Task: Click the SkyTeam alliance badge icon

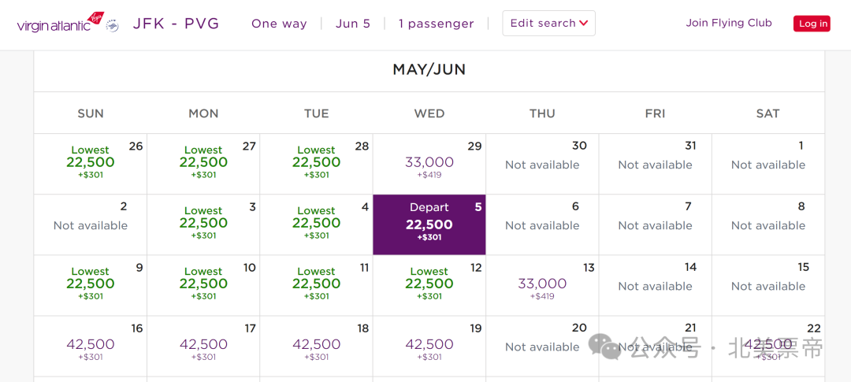Action: click(113, 25)
